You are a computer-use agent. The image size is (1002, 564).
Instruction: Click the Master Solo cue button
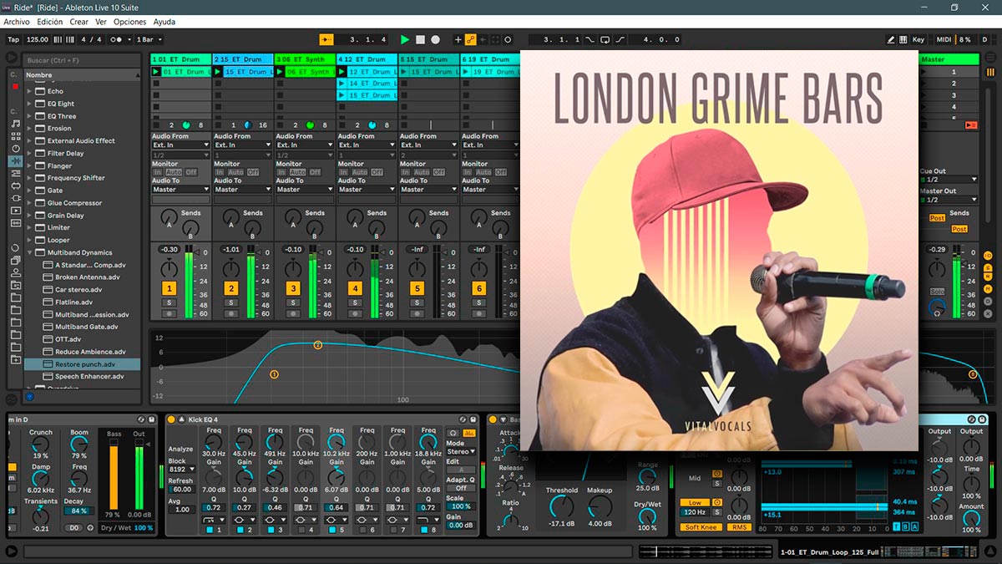click(x=938, y=292)
